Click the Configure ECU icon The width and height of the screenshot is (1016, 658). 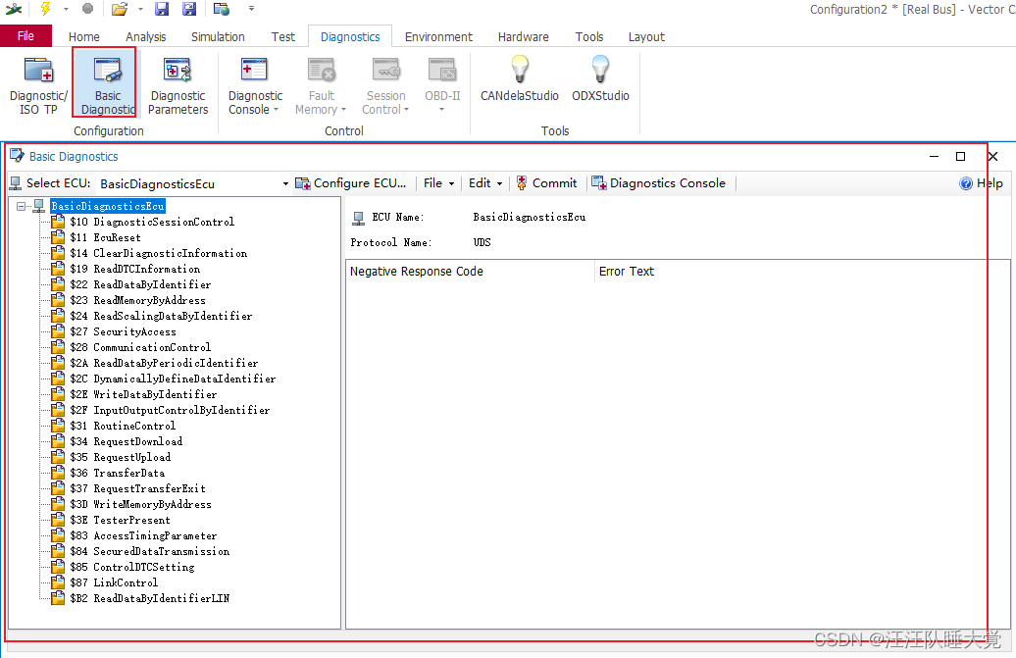pos(303,184)
